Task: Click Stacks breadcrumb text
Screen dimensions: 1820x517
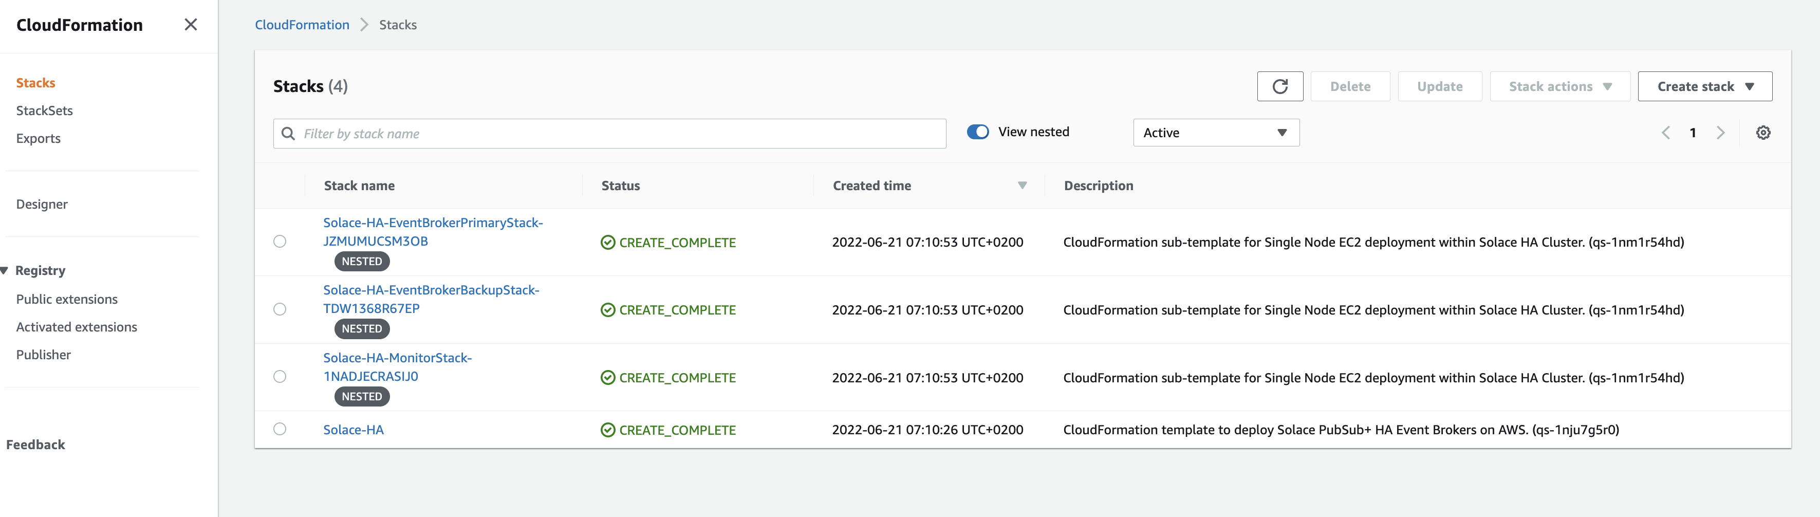Action: pos(398,25)
